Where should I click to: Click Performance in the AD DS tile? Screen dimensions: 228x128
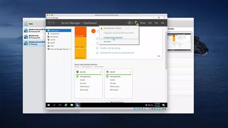(85, 87)
